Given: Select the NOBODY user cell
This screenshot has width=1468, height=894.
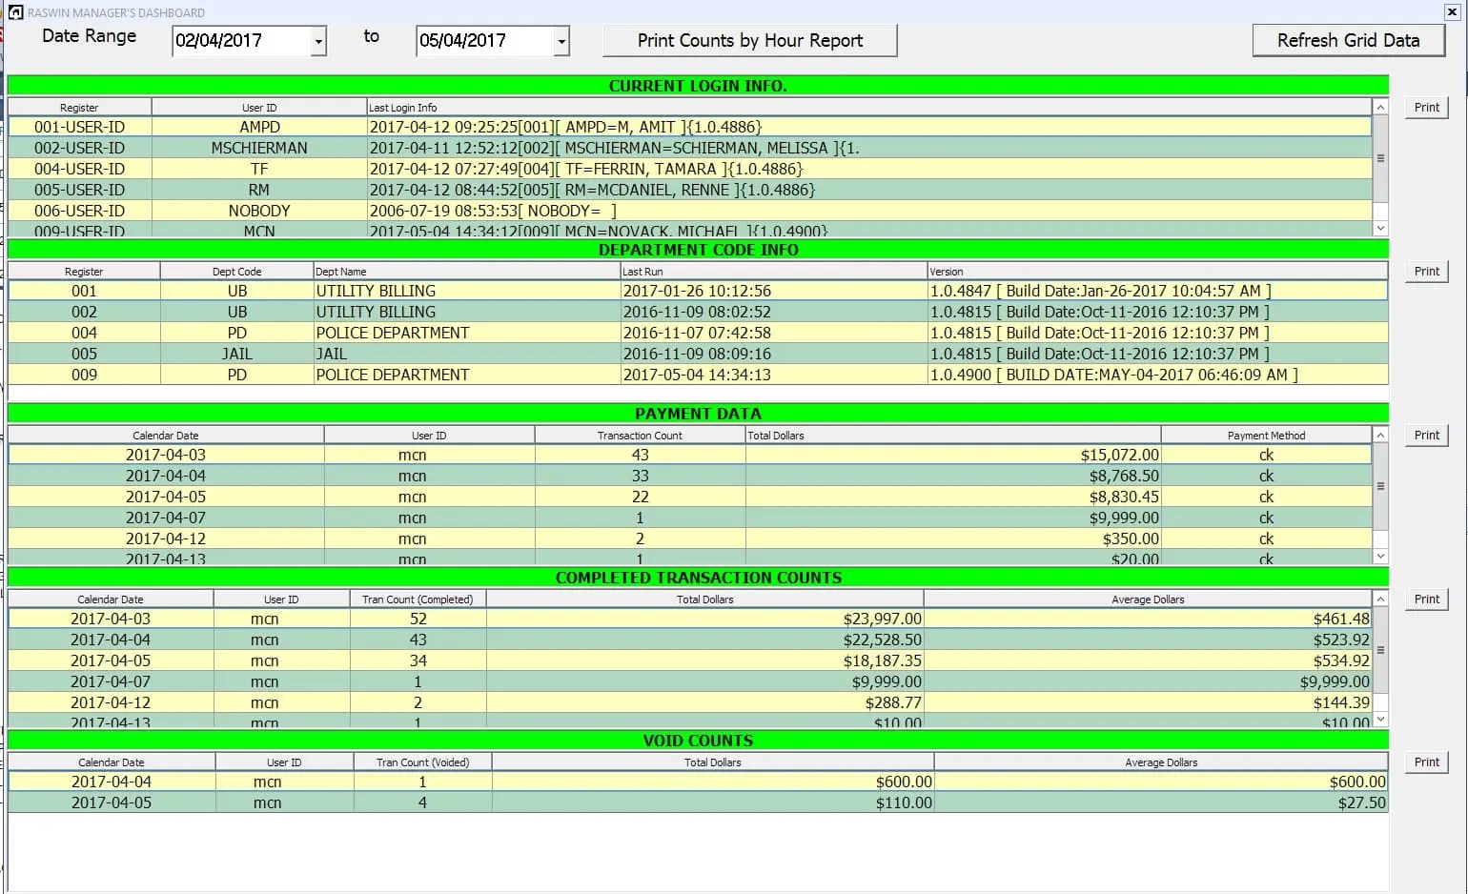Looking at the screenshot, I should click(259, 211).
